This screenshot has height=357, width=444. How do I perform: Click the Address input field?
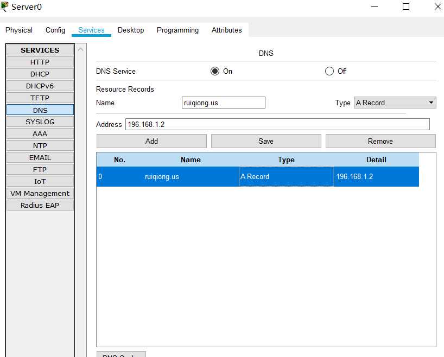277,124
